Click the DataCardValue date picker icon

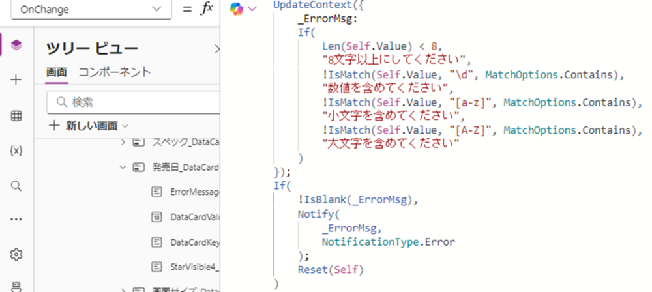(x=156, y=216)
